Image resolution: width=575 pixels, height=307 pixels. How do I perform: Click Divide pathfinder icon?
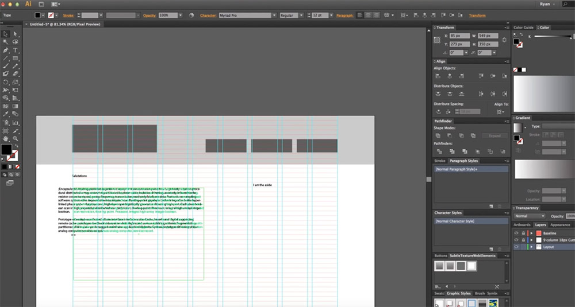click(x=439, y=151)
